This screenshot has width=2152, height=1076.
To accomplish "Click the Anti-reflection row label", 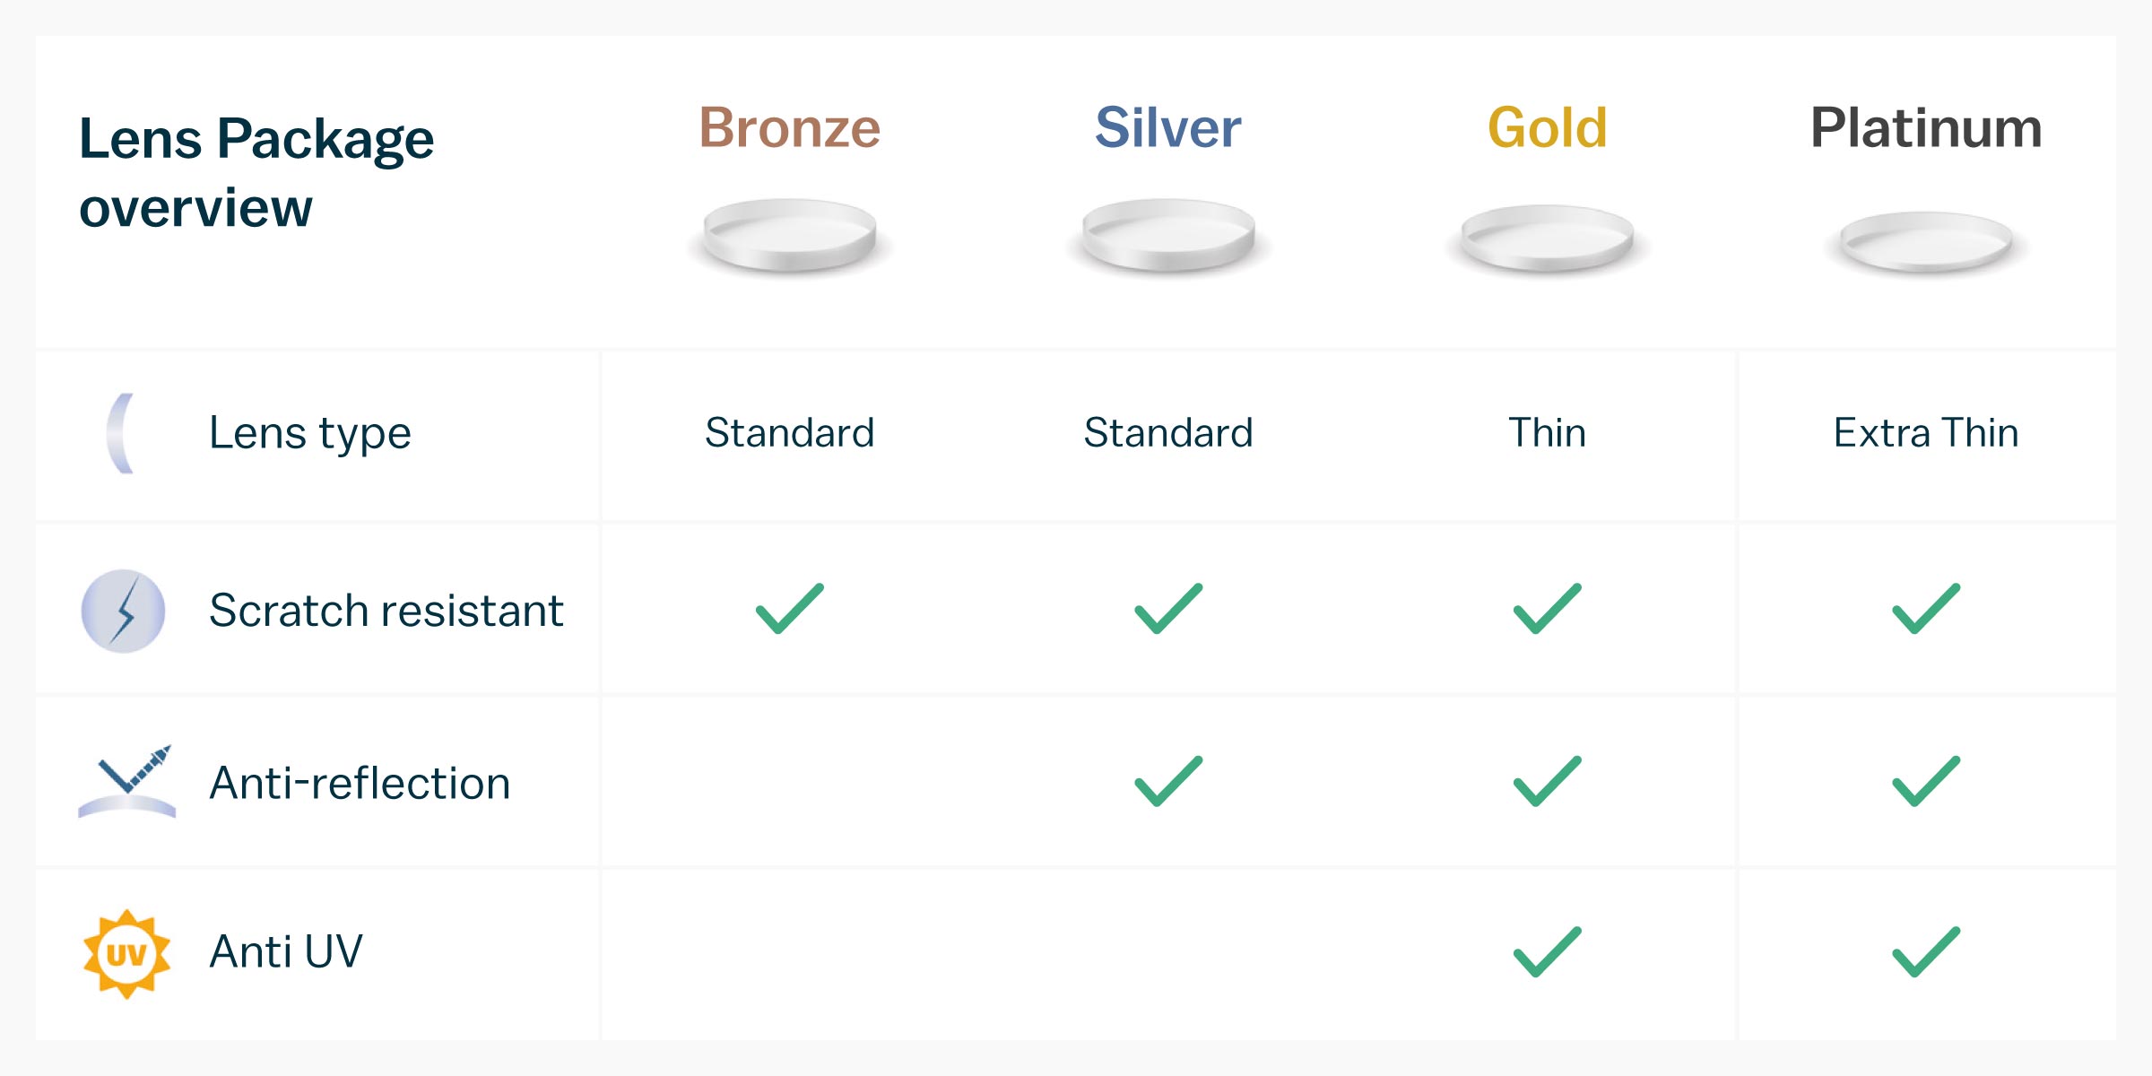I will pos(360,783).
